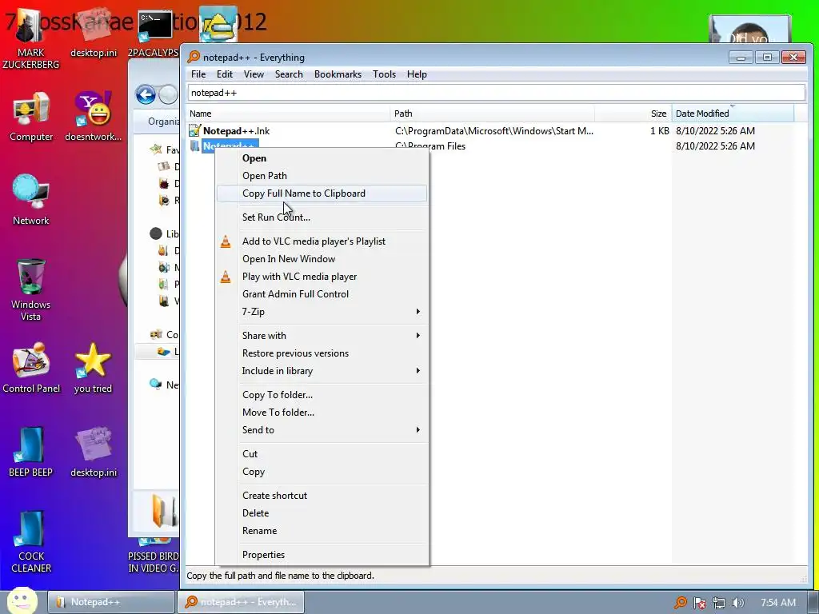Select the lower desktop.ini icon
The height and width of the screenshot is (614, 819).
click(x=94, y=453)
